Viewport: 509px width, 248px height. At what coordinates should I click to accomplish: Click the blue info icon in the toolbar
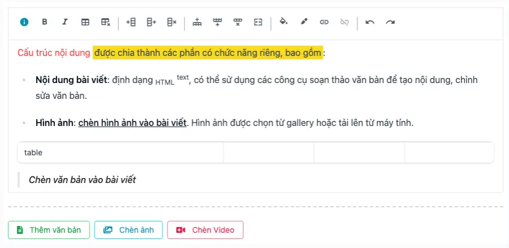pos(24,22)
